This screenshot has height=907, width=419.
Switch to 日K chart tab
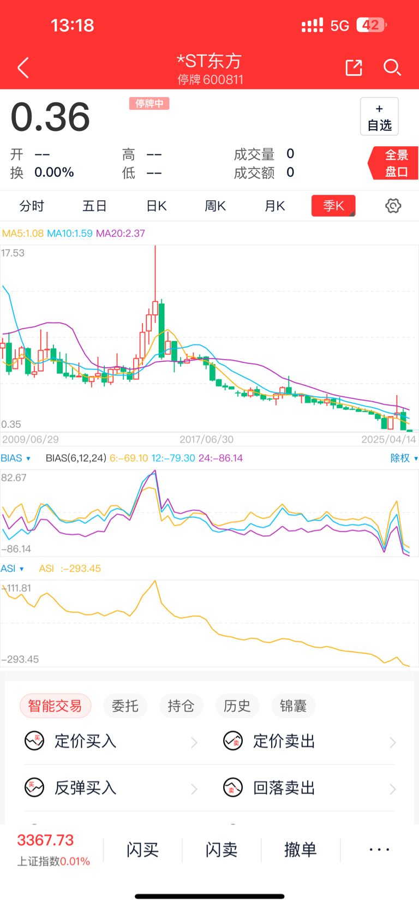[157, 206]
